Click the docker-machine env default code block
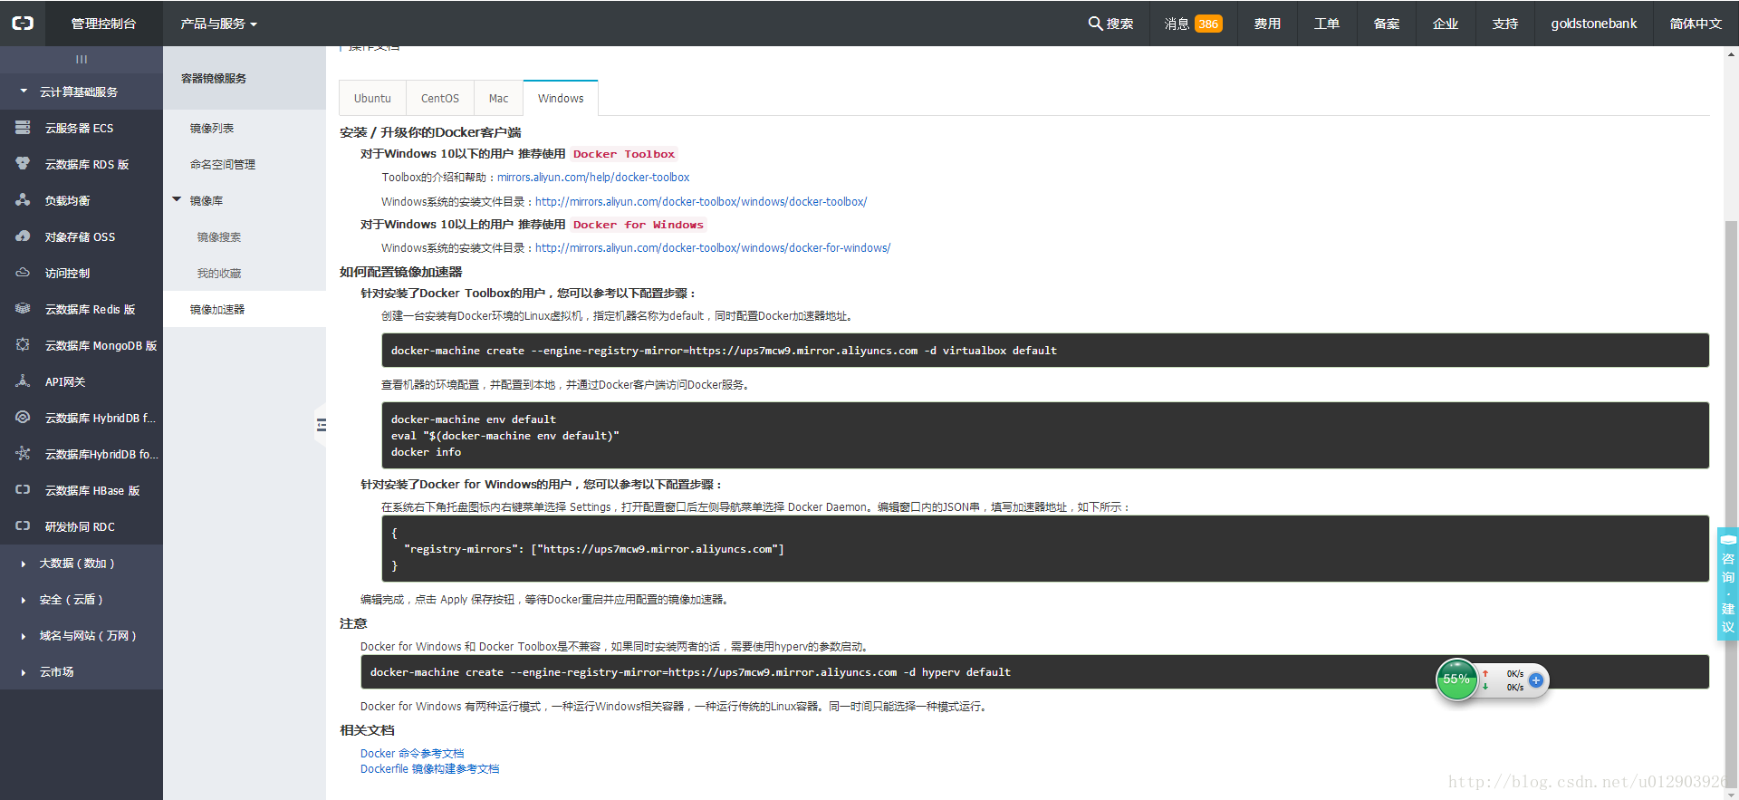 [x=1045, y=436]
